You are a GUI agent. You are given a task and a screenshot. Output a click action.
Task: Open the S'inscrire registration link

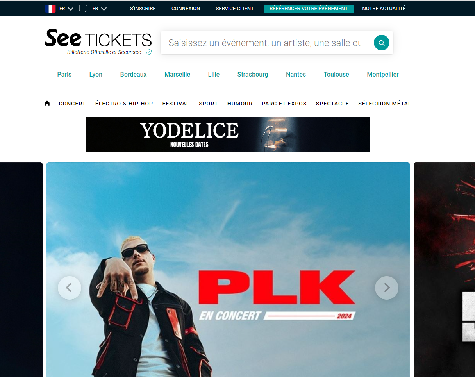click(143, 9)
